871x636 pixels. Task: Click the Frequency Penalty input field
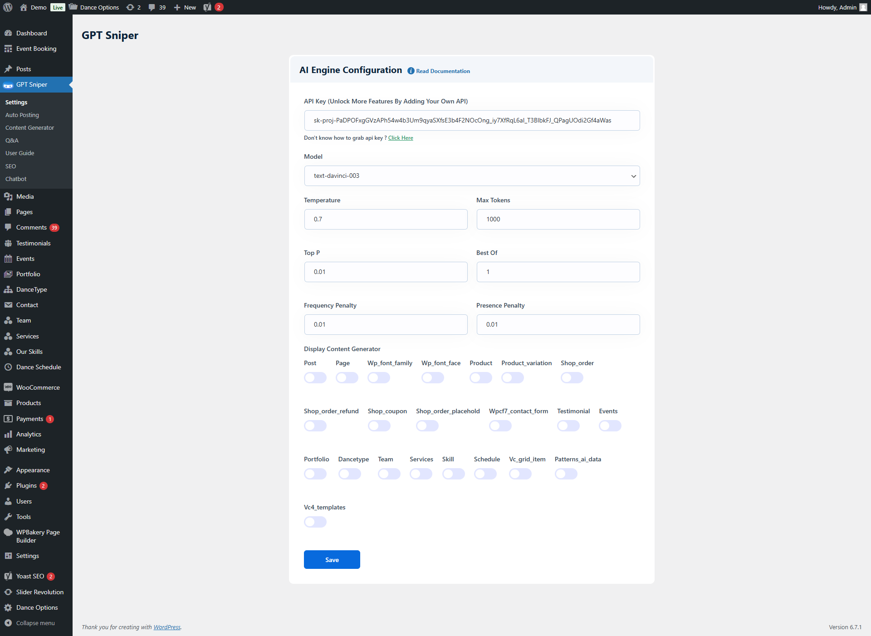(x=386, y=324)
